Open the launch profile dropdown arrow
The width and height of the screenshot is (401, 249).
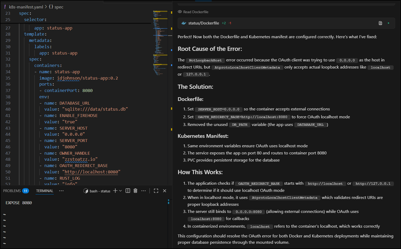pyautogui.click(x=120, y=191)
